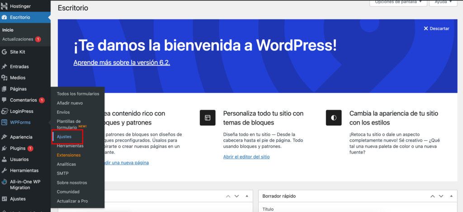Click the Plugins plug icon
Screen dimensions: 463x212
(x=4, y=148)
